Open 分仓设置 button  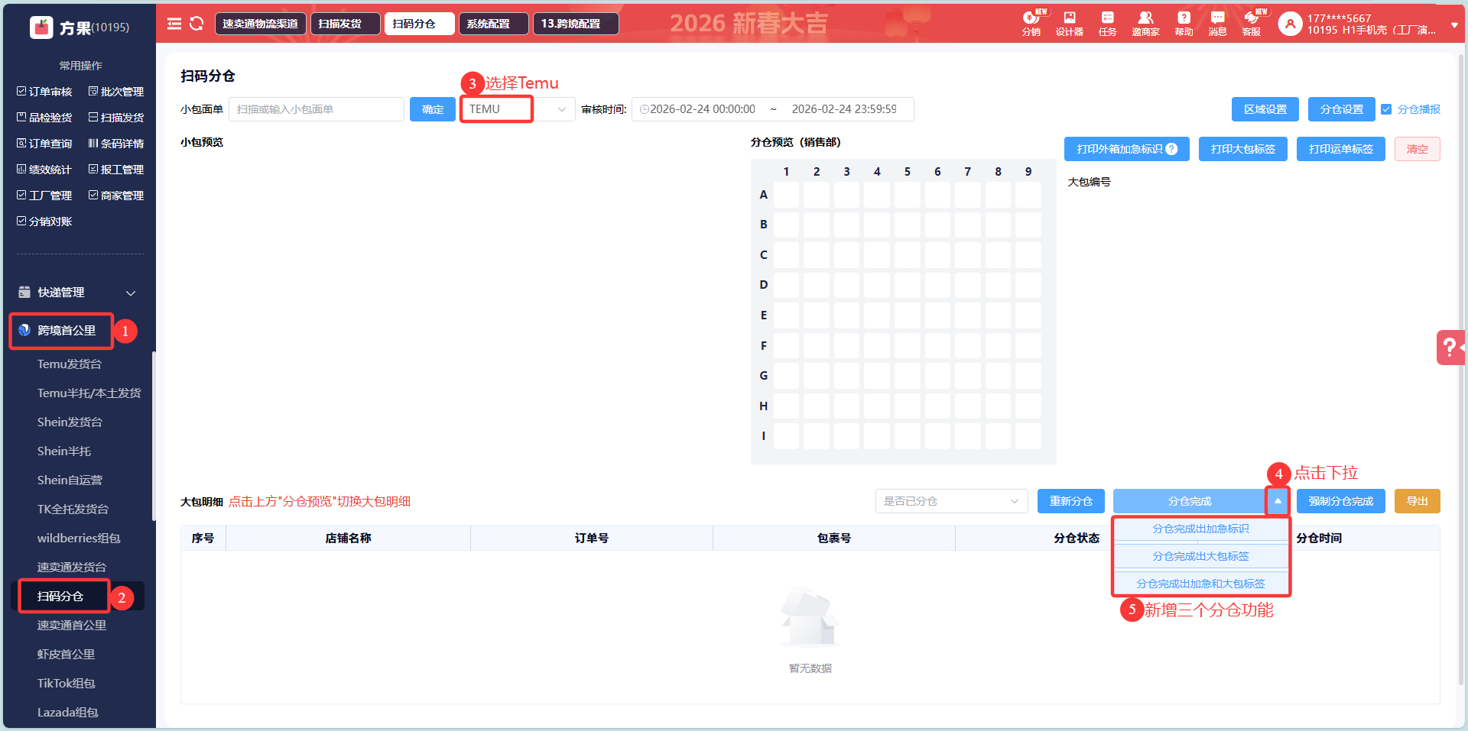[x=1342, y=109]
